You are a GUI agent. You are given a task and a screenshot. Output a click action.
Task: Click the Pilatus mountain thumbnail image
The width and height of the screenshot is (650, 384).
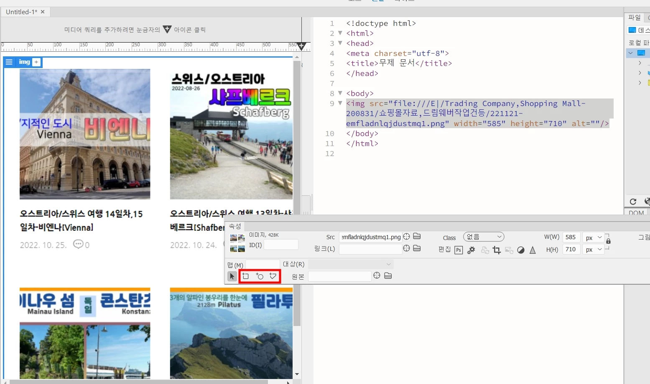(x=231, y=333)
